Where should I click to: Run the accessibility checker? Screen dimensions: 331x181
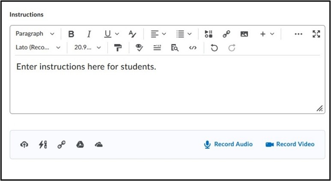point(139,48)
